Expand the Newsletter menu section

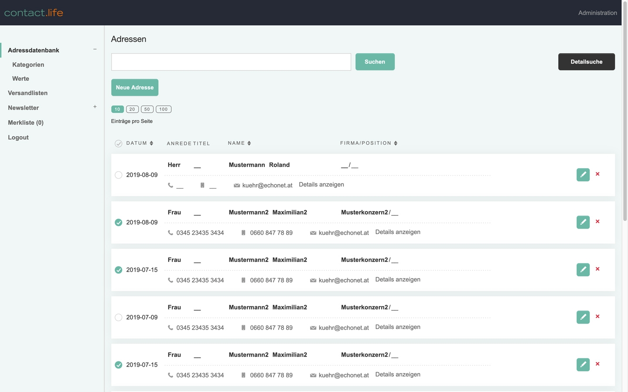[95, 107]
